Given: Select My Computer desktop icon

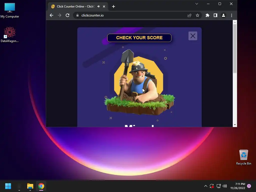Looking at the screenshot, I should pos(10,10).
